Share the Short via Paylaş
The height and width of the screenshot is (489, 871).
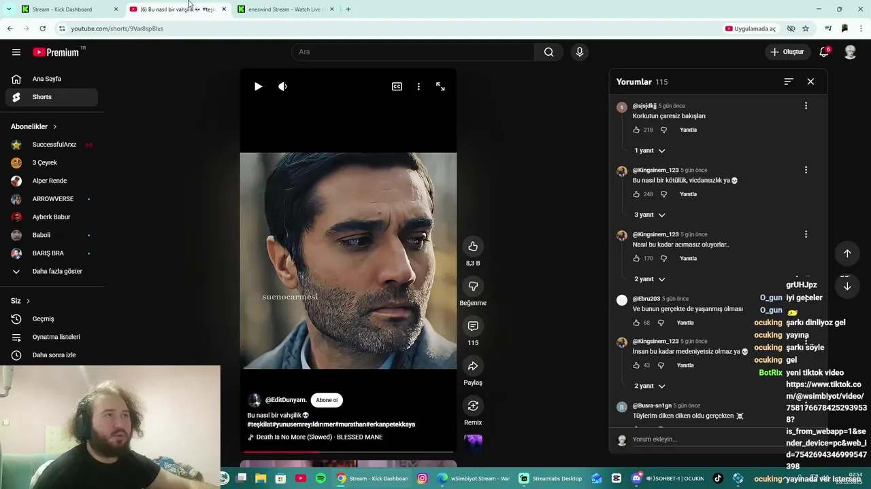point(473,366)
